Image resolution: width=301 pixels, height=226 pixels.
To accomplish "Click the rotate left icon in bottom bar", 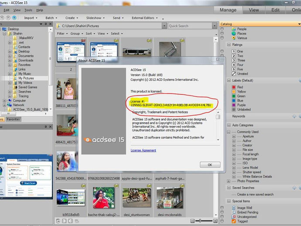I will (x=64, y=221).
